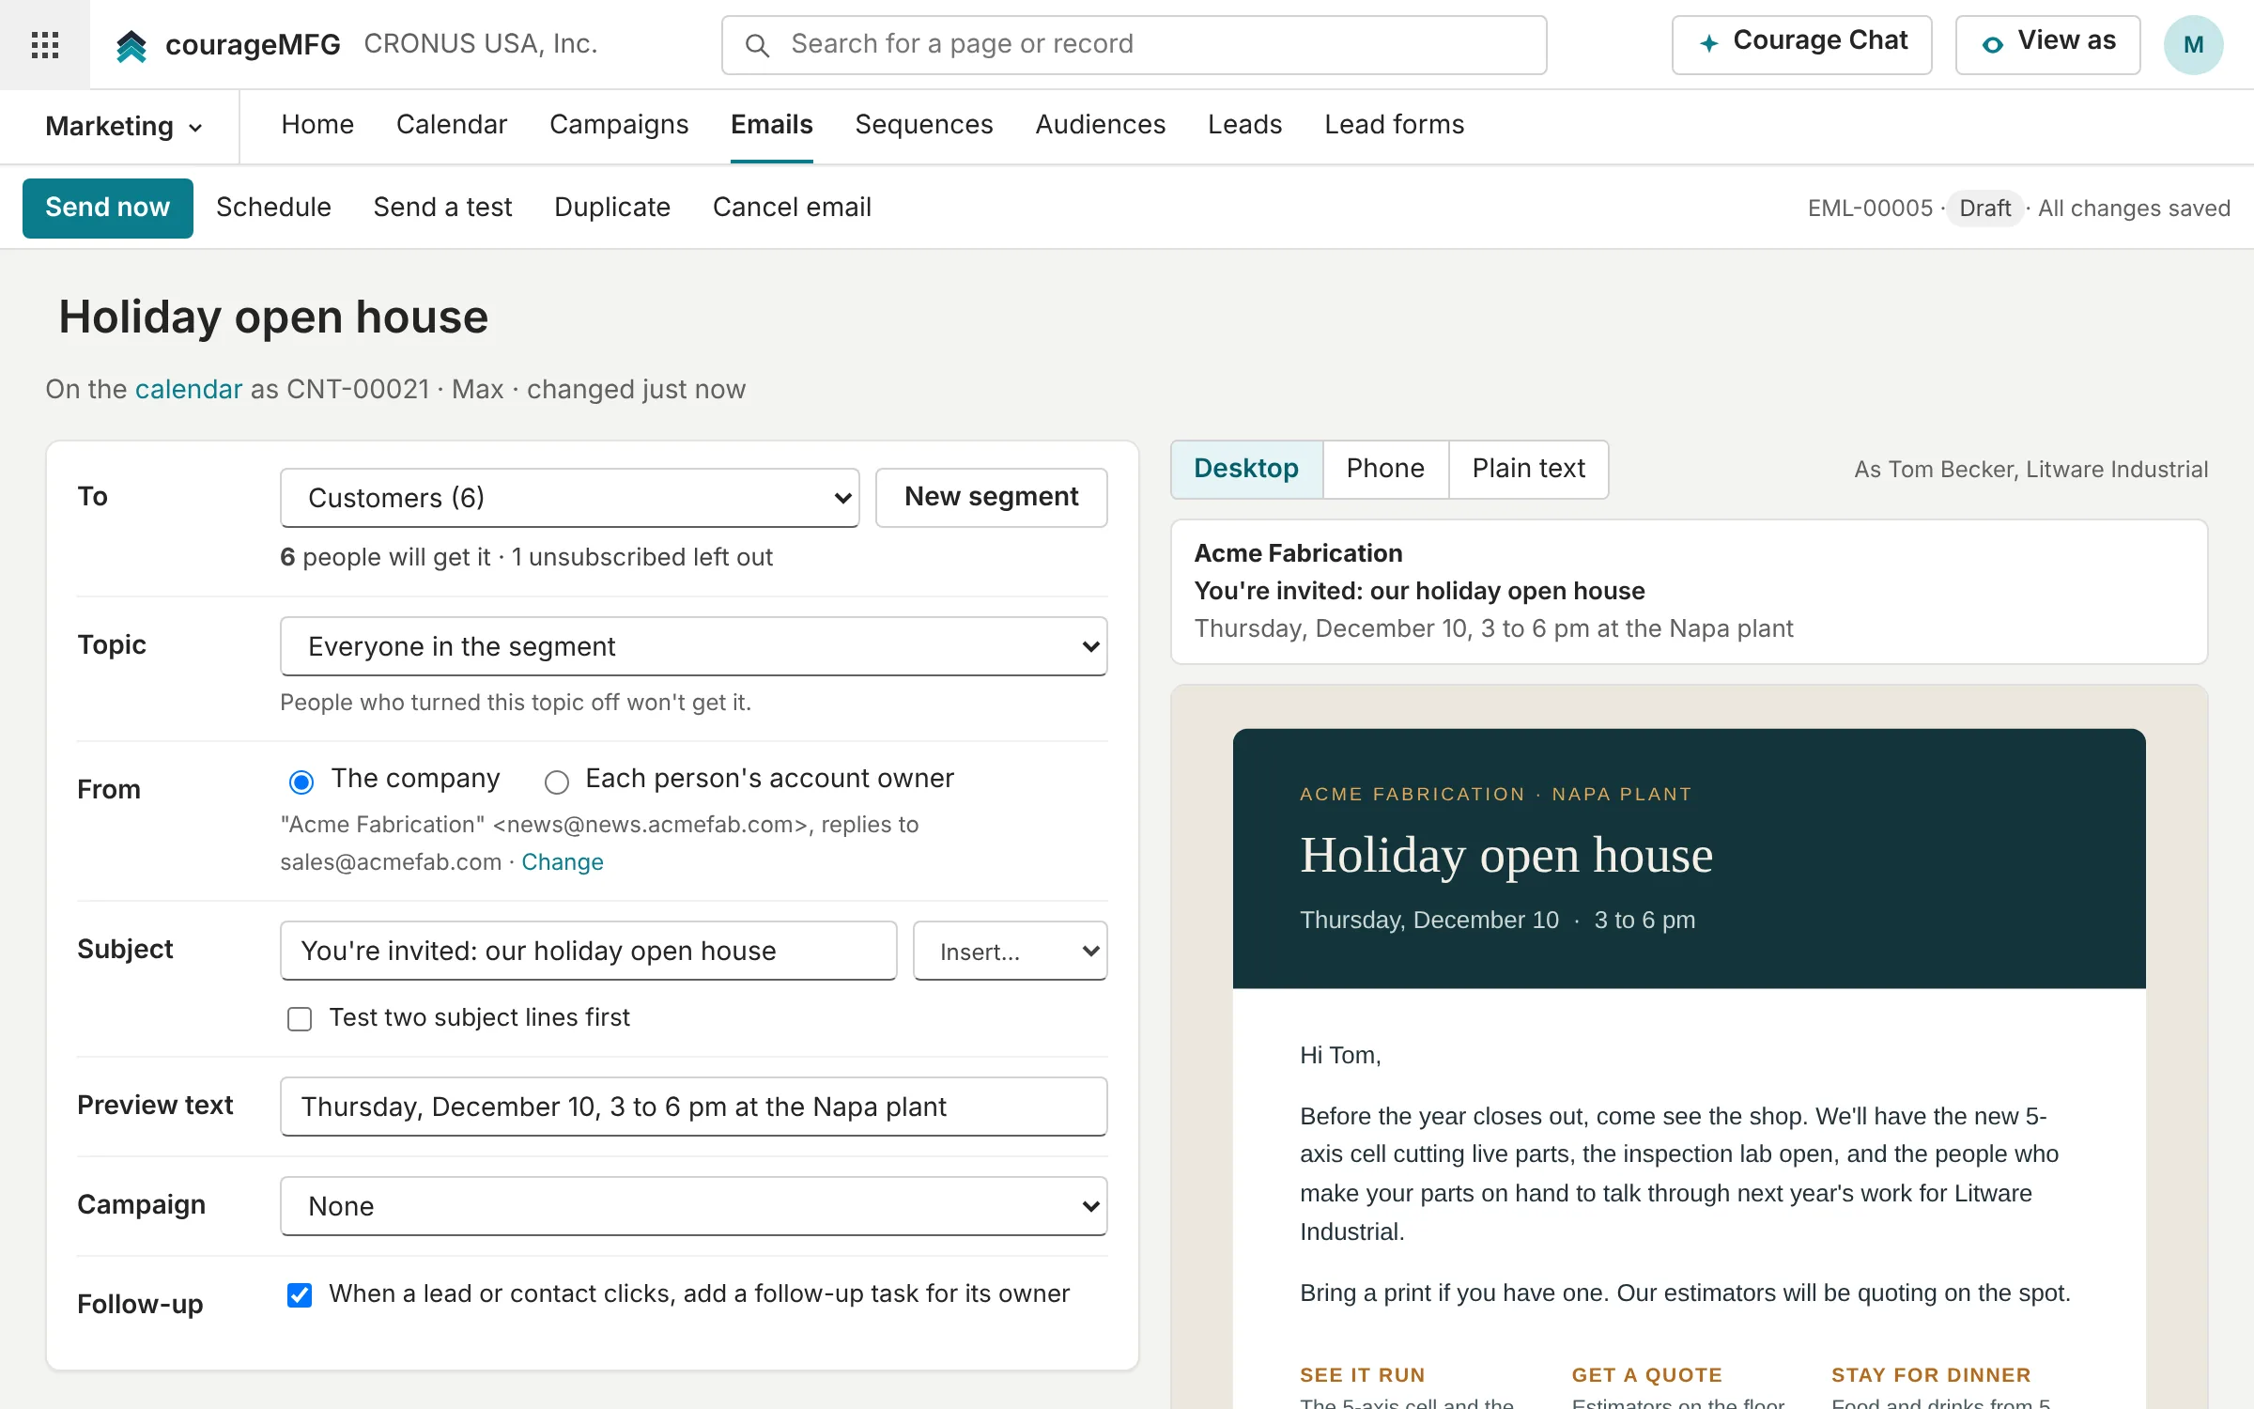Image resolution: width=2254 pixels, height=1409 pixels.
Task: Click Send a test
Action: tap(442, 208)
